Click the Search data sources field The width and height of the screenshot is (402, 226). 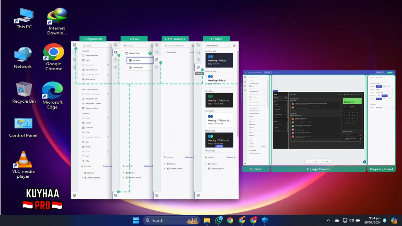pyautogui.click(x=177, y=46)
